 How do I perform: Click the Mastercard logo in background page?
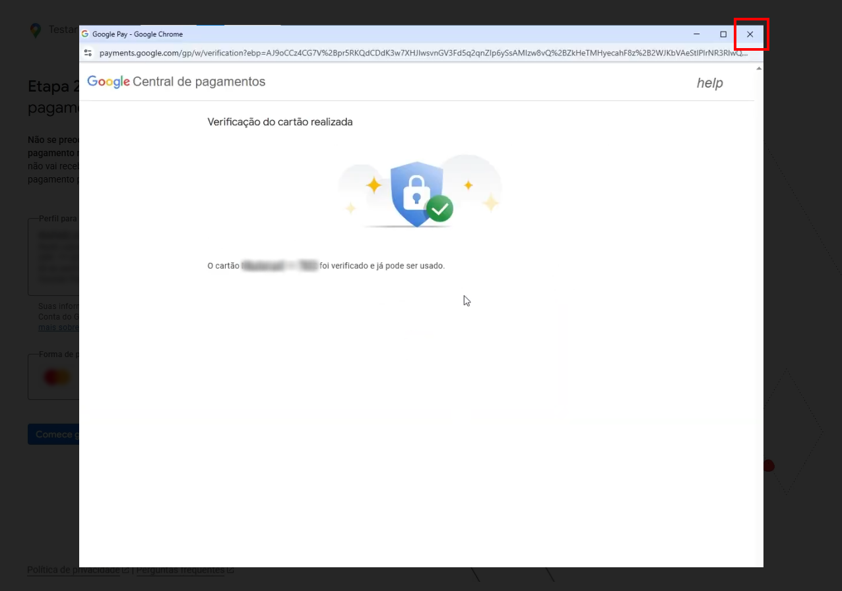pos(57,378)
